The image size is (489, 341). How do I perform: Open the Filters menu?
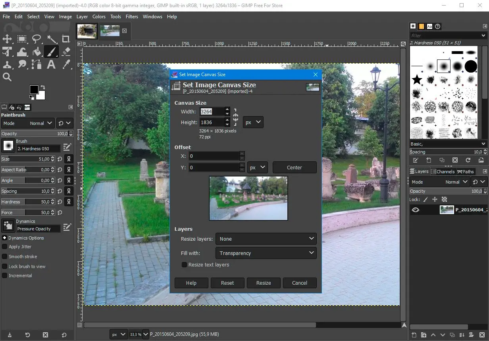tap(132, 17)
